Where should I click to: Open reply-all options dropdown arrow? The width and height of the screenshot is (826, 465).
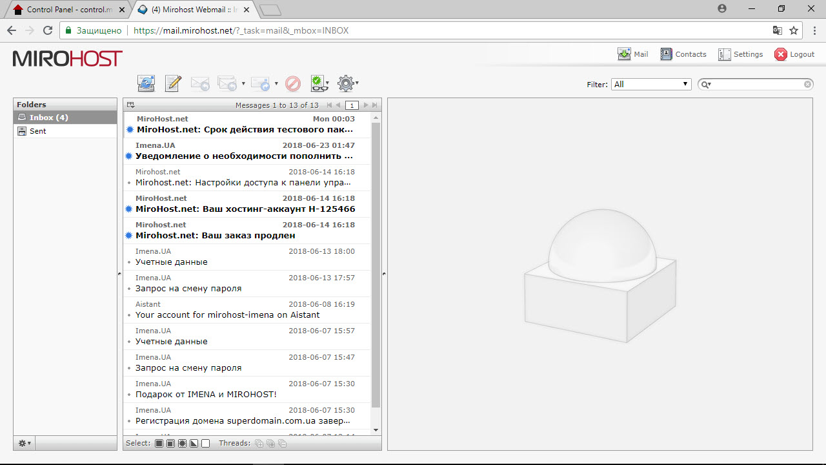[x=243, y=83]
